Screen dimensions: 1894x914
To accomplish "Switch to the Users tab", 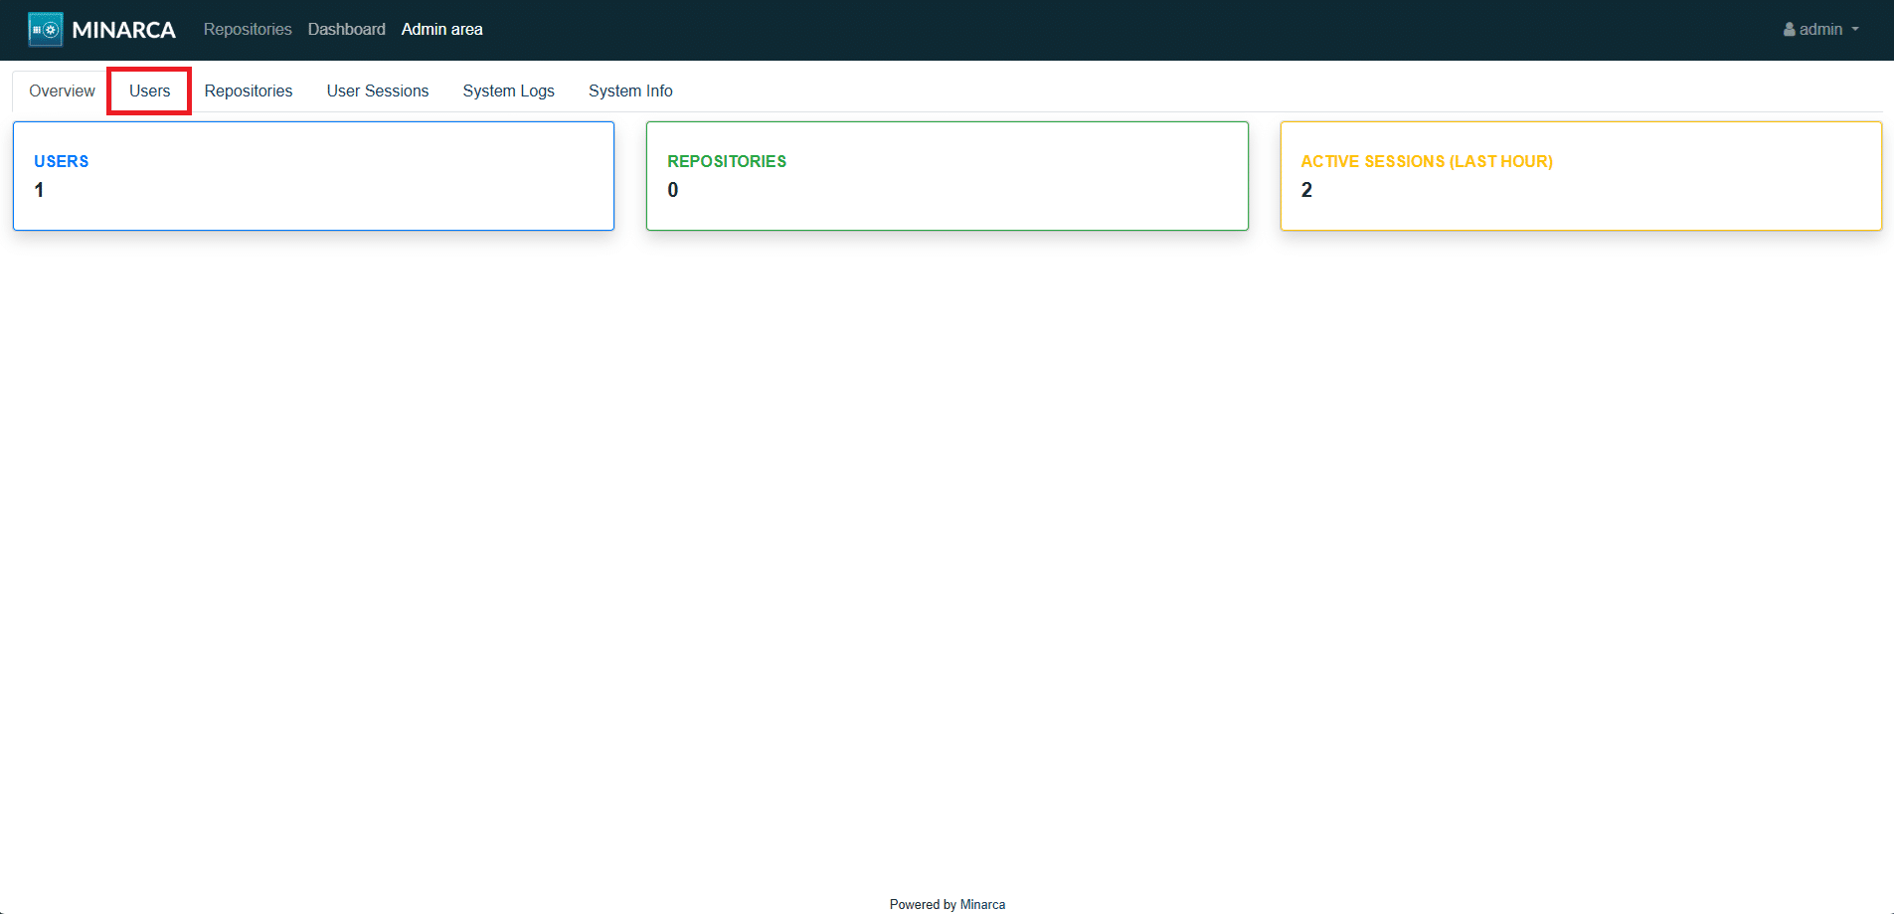I will point(149,91).
